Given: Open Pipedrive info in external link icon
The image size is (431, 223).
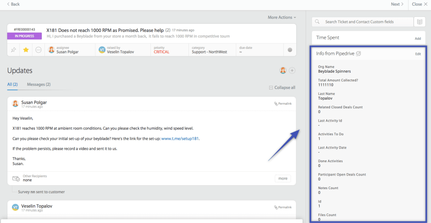Looking at the screenshot, I should [x=359, y=54].
